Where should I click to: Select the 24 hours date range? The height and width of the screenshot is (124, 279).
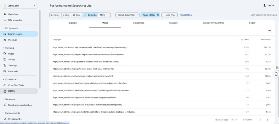click(55, 15)
